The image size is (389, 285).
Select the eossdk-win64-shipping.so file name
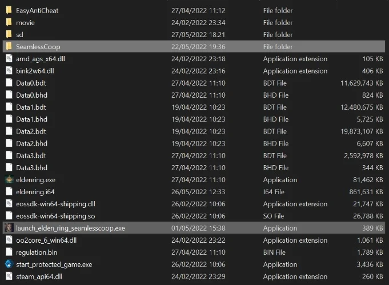pos(55,216)
